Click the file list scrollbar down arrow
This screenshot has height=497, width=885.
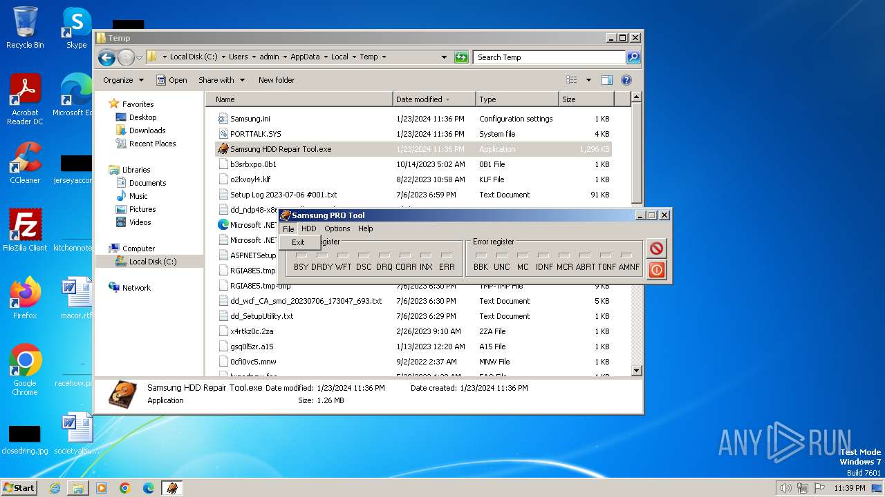pyautogui.click(x=637, y=371)
